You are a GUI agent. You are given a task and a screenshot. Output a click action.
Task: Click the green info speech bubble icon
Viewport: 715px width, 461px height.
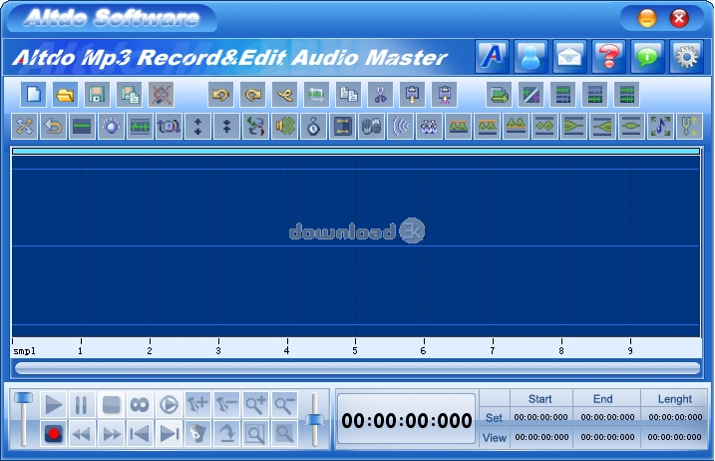[647, 57]
